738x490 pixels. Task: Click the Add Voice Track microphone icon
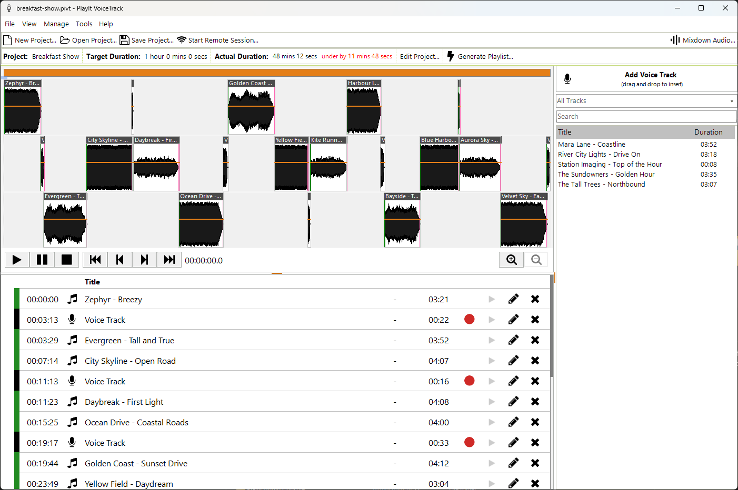[x=567, y=79]
